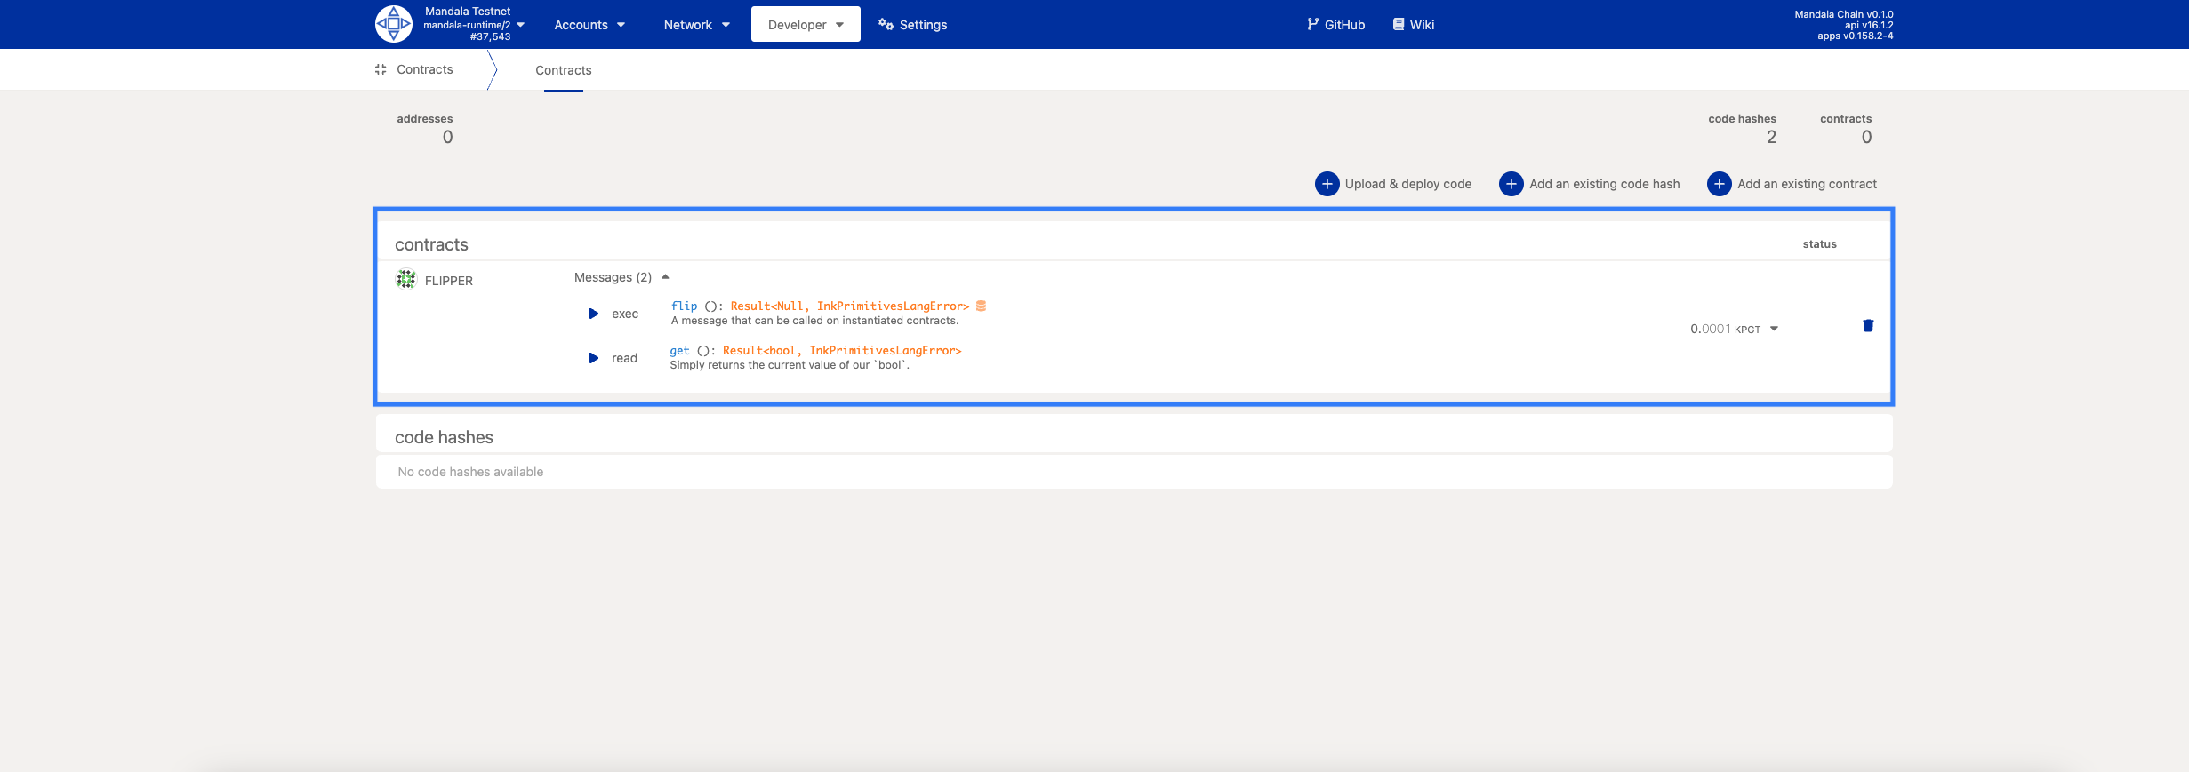
Task: Select the FLIPPER contract name
Action: click(x=449, y=281)
